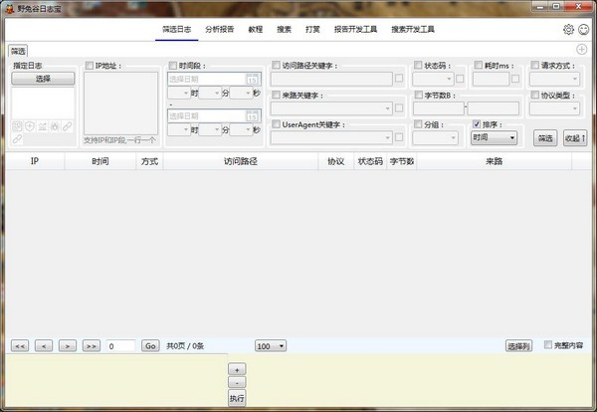Check the 状态码 filter checkbox

[418, 65]
